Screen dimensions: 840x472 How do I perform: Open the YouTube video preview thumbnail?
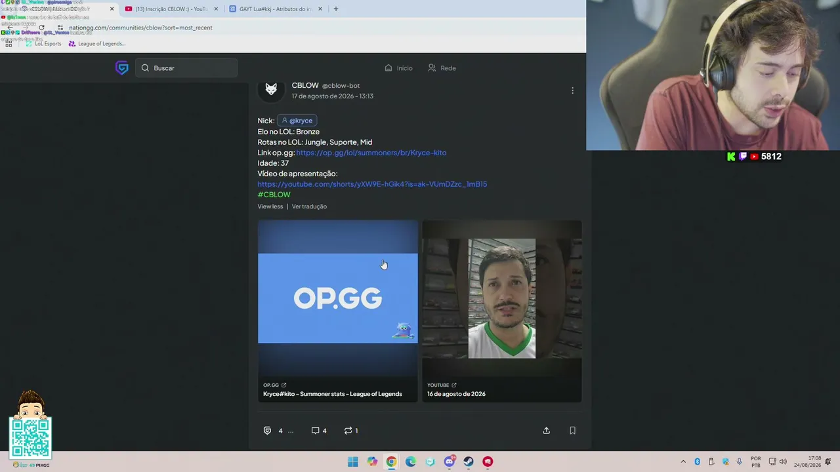[x=501, y=298]
